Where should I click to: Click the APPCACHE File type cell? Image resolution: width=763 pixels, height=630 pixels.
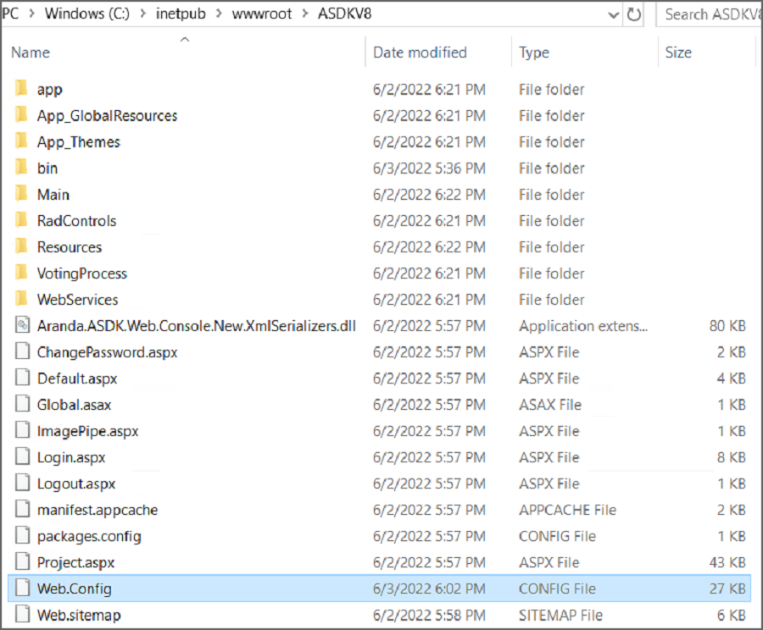pyautogui.click(x=567, y=510)
